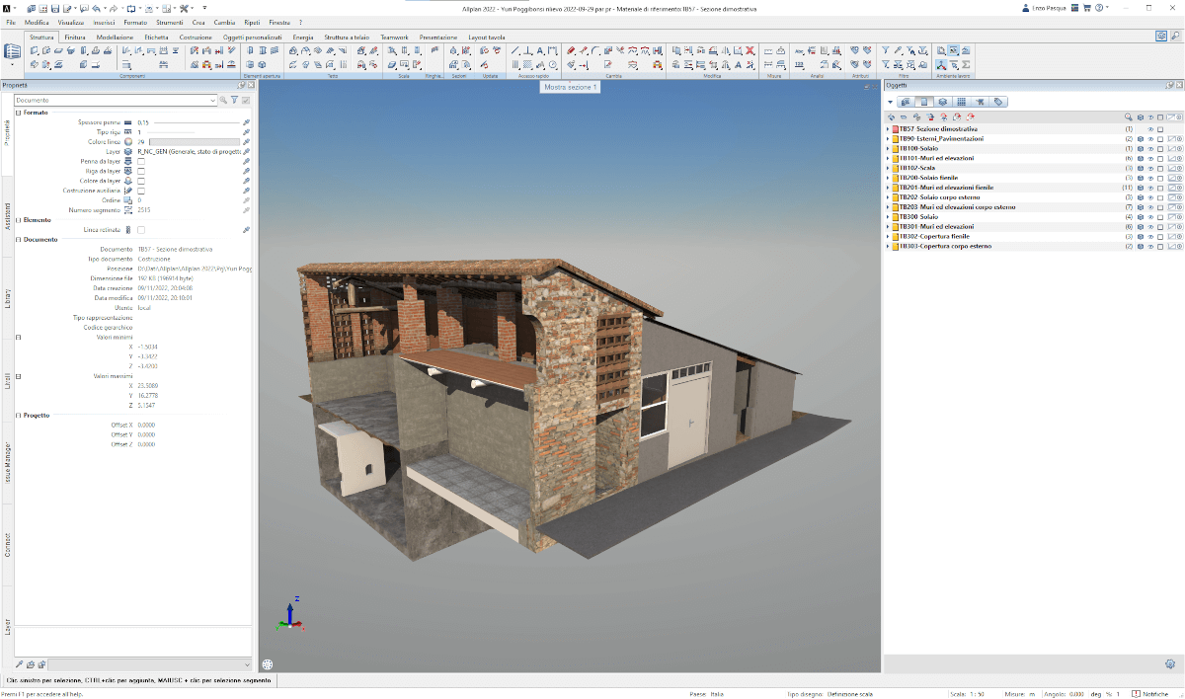1185x699 pixels.
Task: Enable the Penna da layer checkbox
Action: click(x=141, y=161)
